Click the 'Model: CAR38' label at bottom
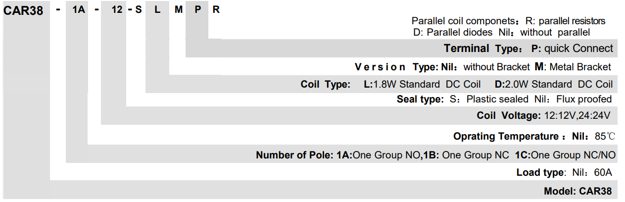The height and width of the screenshot is (202, 625). tap(577, 191)
